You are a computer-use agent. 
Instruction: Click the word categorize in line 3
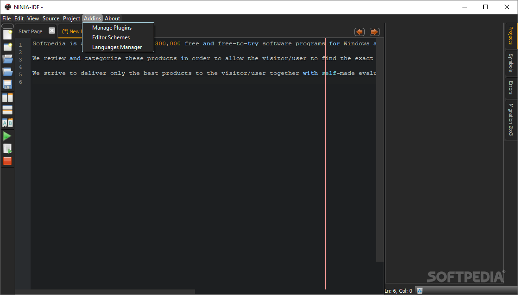[x=103, y=58]
